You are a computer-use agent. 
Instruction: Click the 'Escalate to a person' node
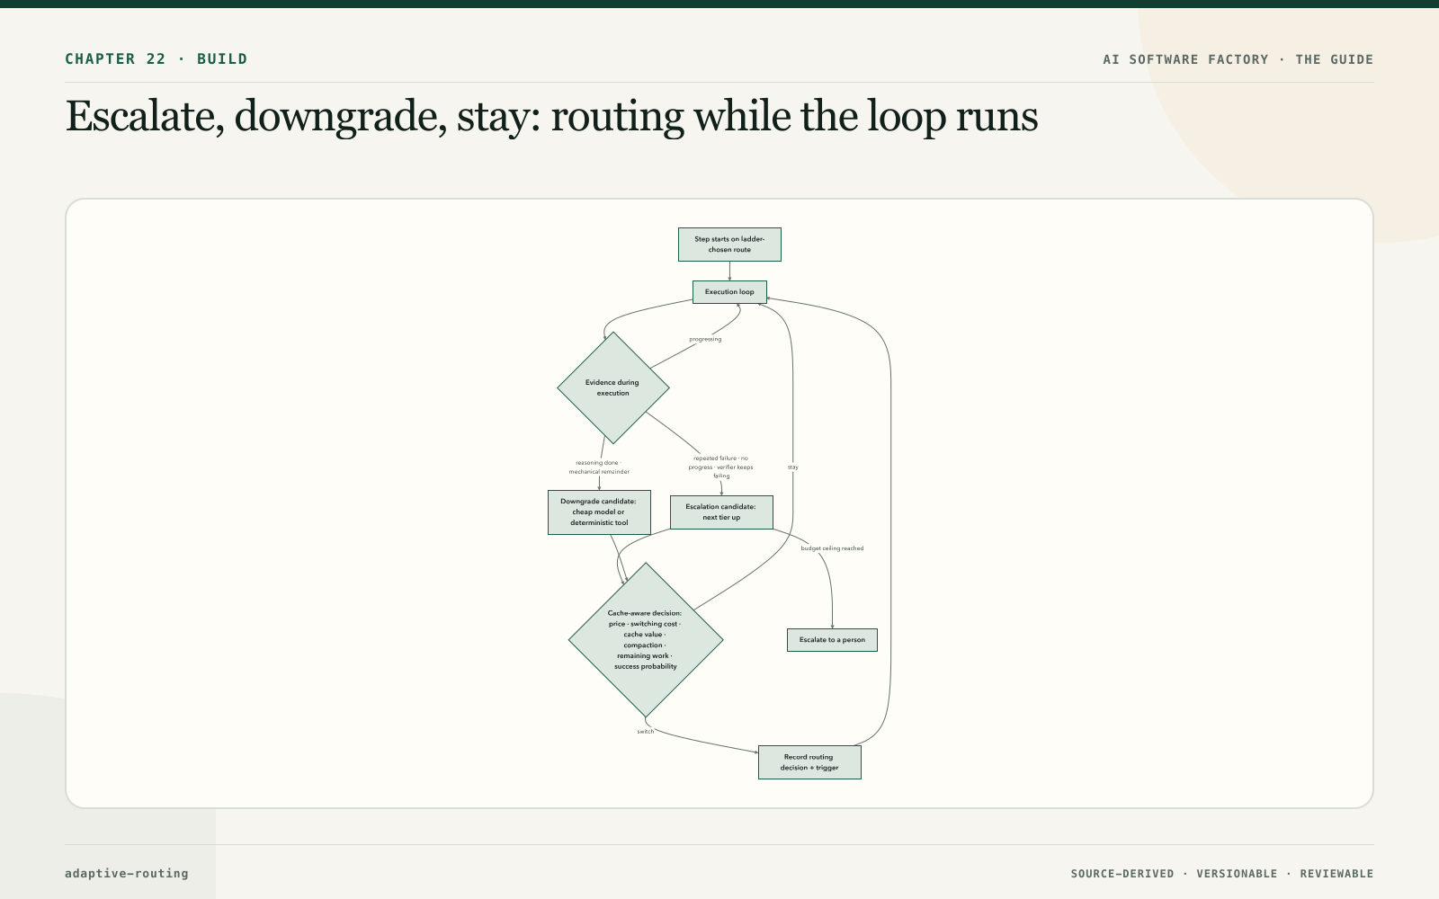pyautogui.click(x=832, y=640)
